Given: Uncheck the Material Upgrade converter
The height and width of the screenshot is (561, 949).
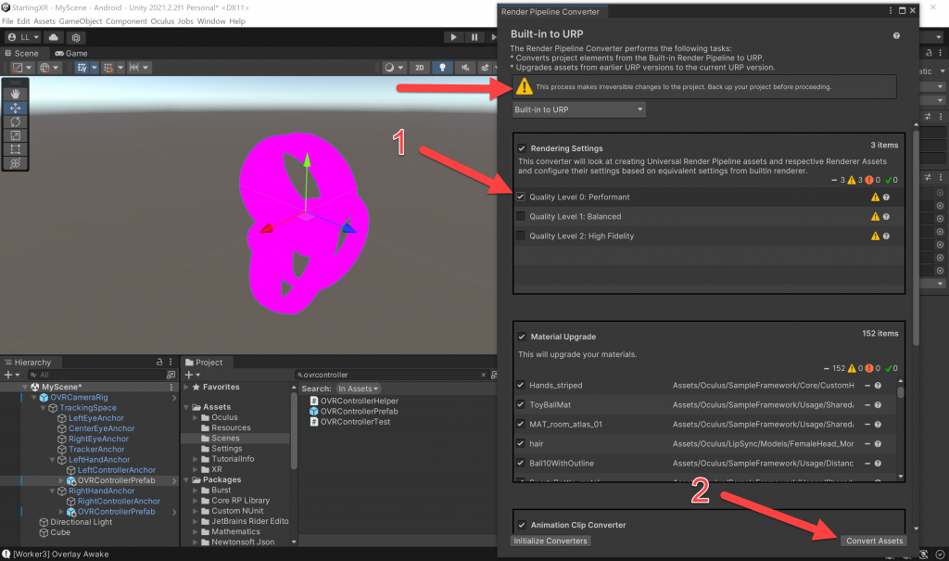Looking at the screenshot, I should click(x=522, y=337).
